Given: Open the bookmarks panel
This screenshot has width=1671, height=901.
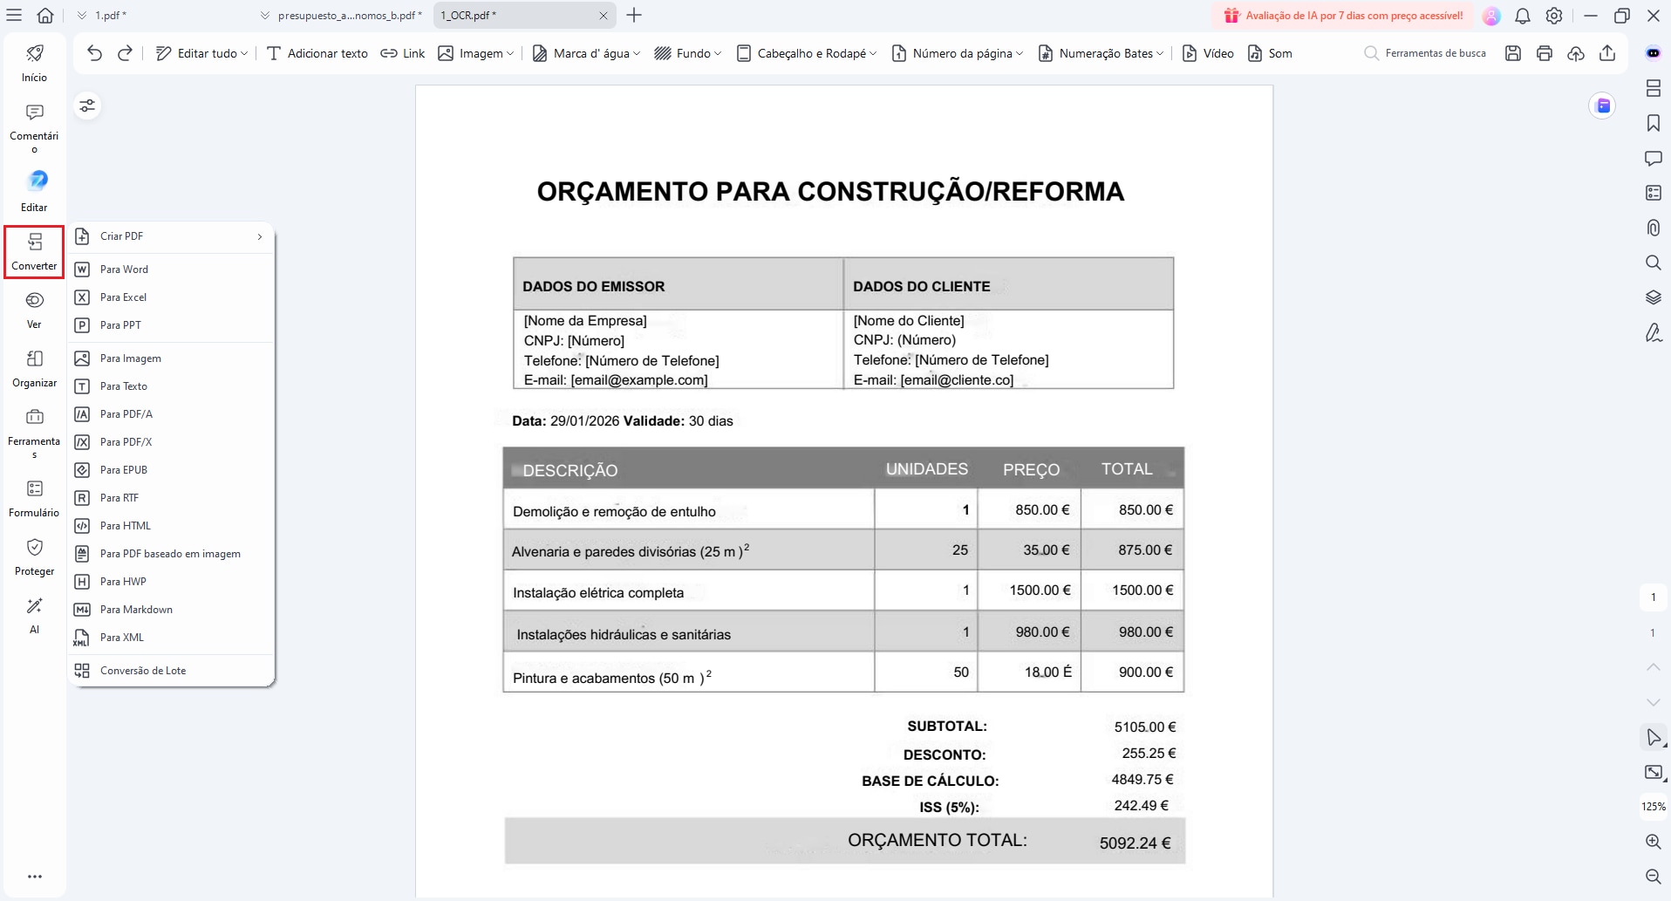Looking at the screenshot, I should pyautogui.click(x=1653, y=124).
